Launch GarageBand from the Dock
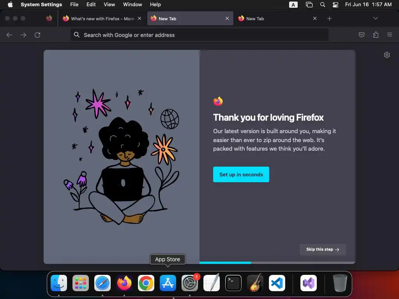The width and height of the screenshot is (399, 299). [255, 283]
